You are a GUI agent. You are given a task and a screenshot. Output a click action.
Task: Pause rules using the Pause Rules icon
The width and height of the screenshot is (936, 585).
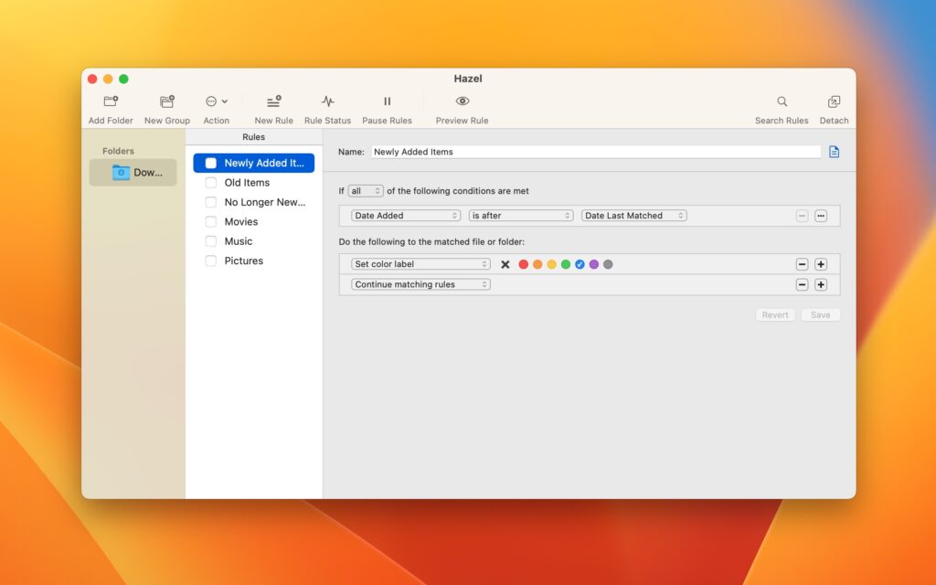386,101
